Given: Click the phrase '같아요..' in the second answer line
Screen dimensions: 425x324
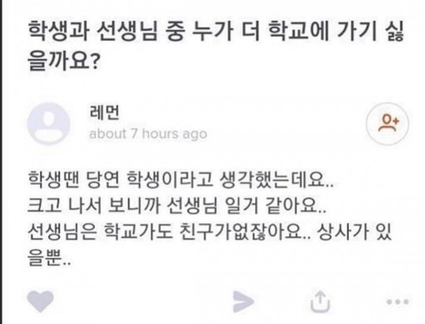Looking at the screenshot, I should click(295, 205).
